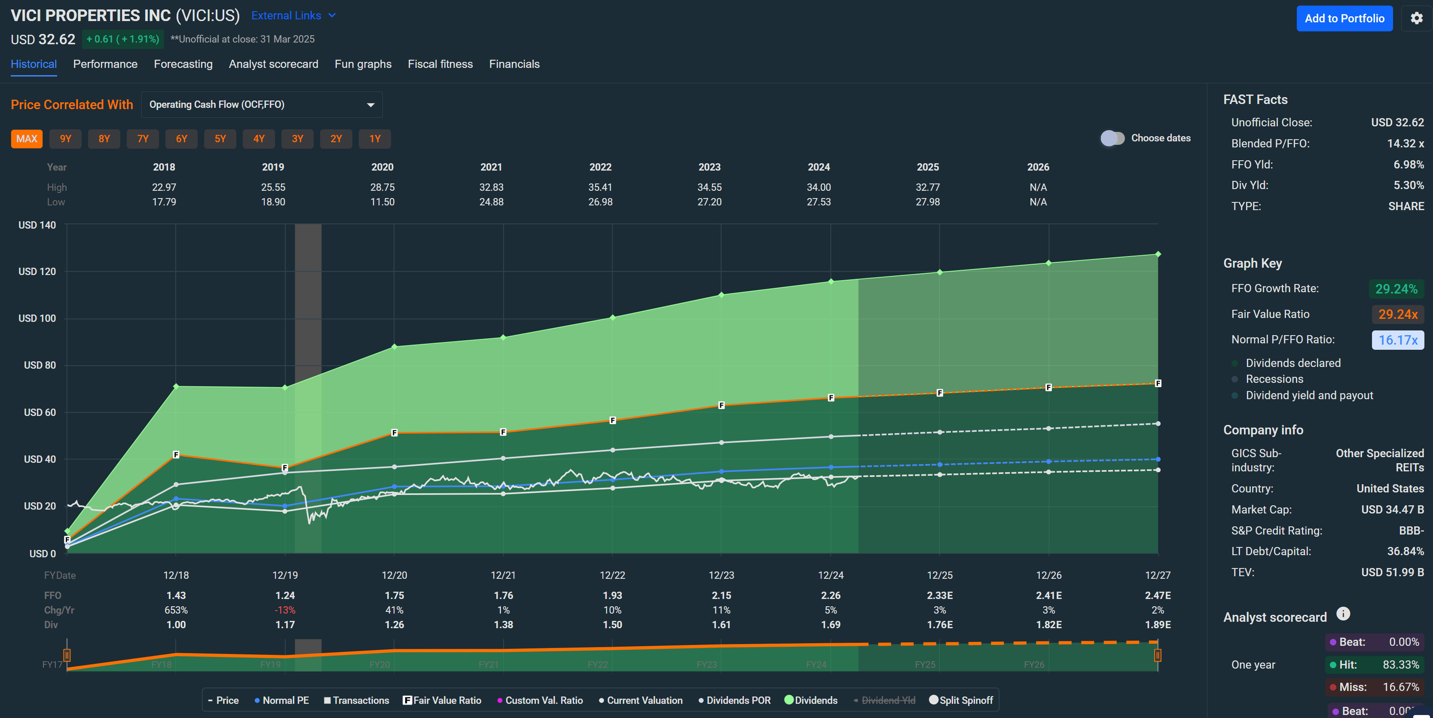The width and height of the screenshot is (1433, 718).
Task: Switch to the Financials tab
Action: pos(514,64)
